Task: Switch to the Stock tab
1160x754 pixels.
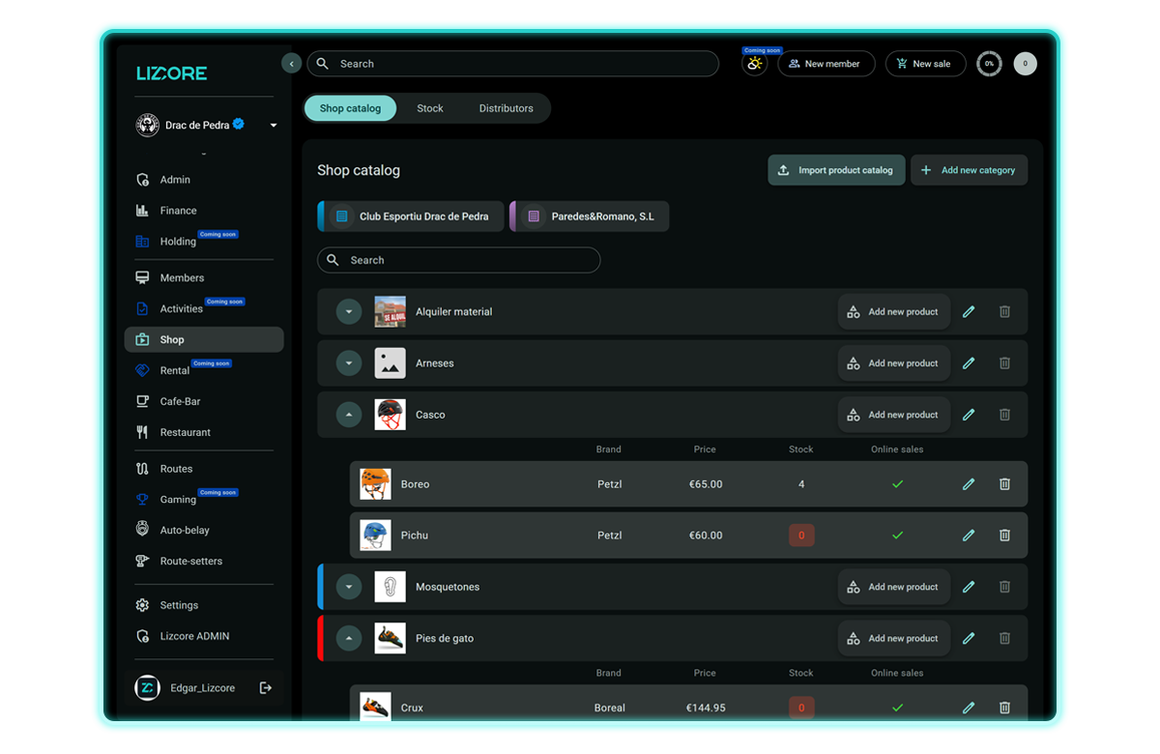Action: click(430, 108)
